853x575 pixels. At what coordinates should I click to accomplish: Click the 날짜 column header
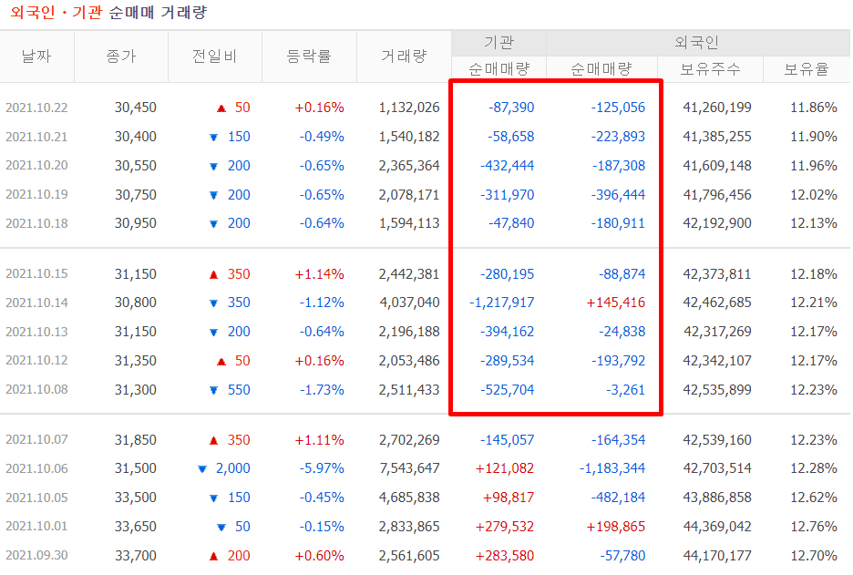[36, 56]
